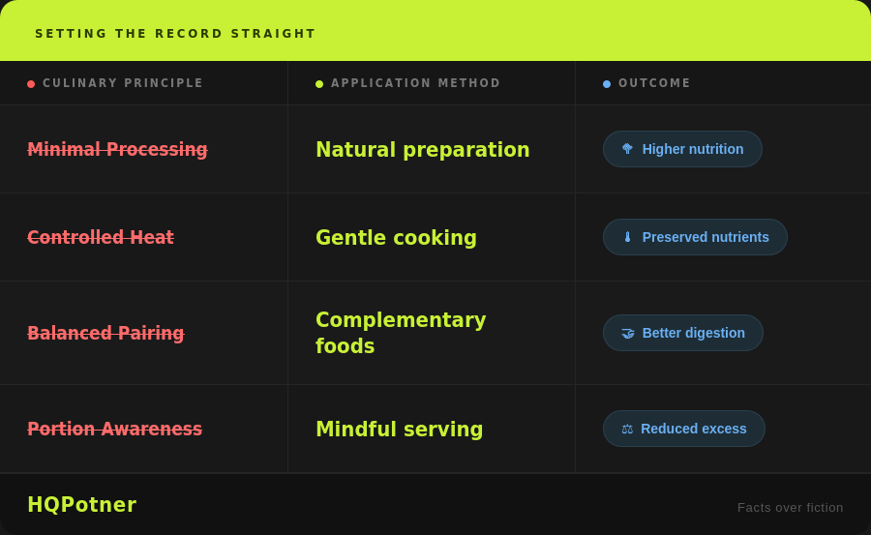Select the Application Method column header
The height and width of the screenshot is (535, 871).
[416, 83]
